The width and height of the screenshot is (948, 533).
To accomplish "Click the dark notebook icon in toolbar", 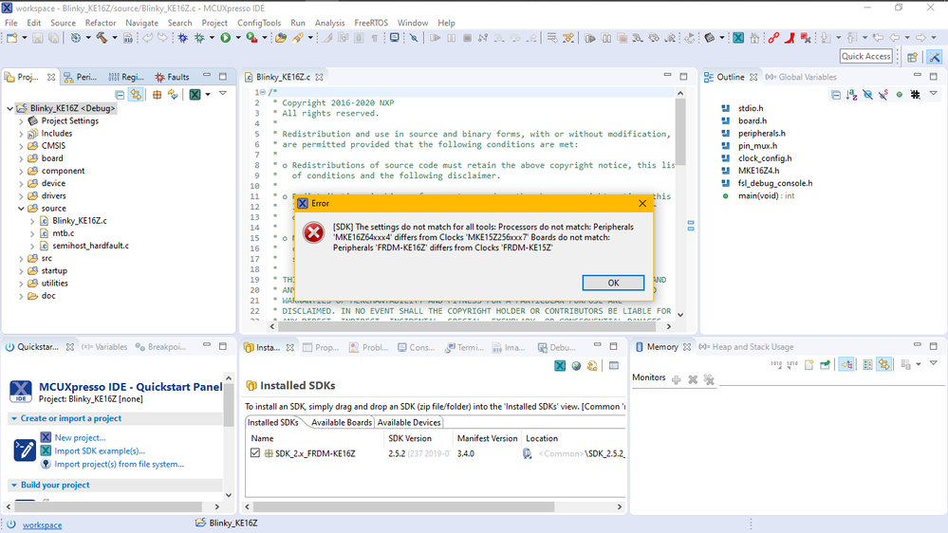I will pos(710,38).
